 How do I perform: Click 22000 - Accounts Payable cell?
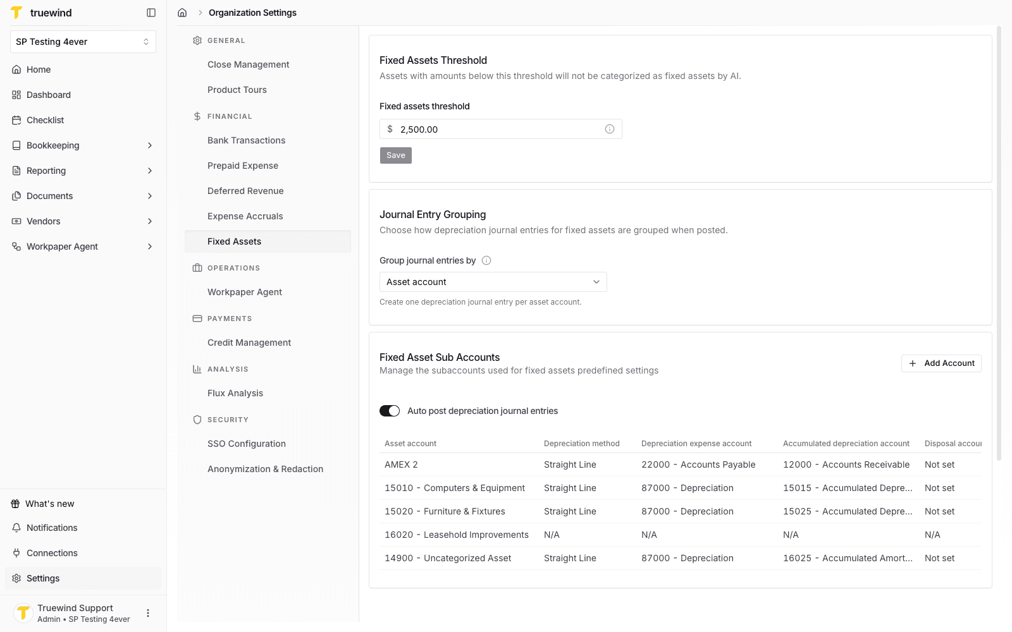tap(698, 465)
